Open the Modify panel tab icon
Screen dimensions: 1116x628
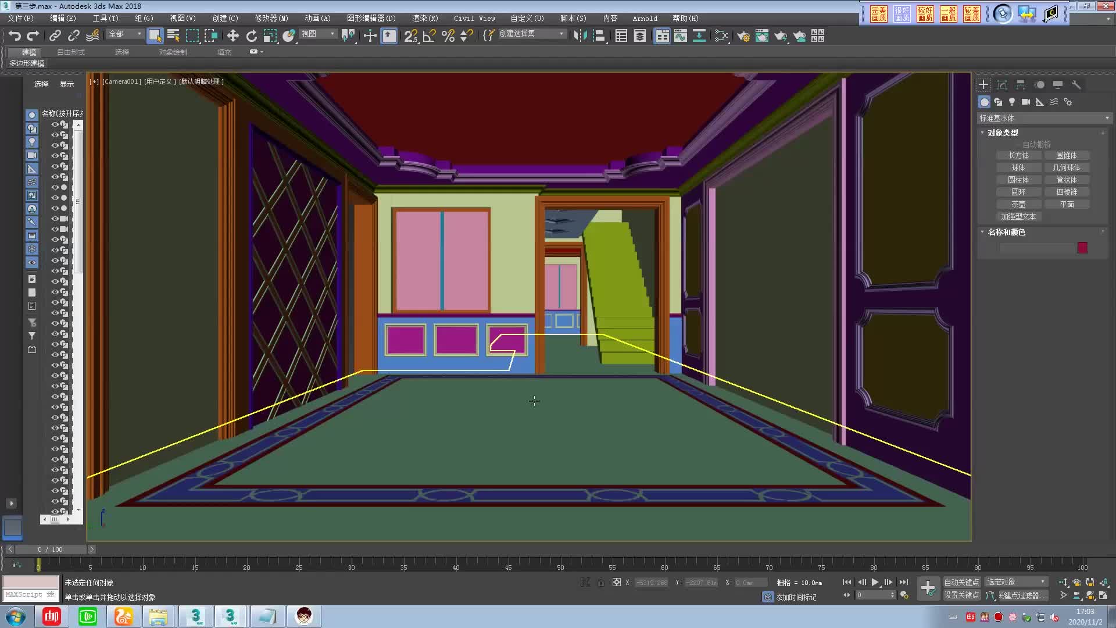click(x=1002, y=85)
